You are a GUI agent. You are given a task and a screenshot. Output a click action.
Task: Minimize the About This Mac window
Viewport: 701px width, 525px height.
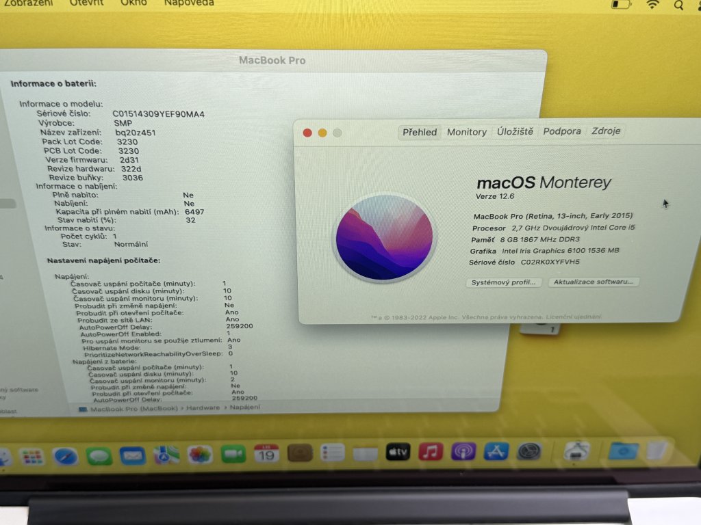coord(322,133)
